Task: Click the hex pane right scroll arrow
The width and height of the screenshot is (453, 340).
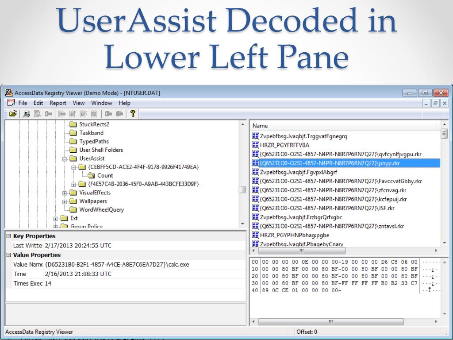Action: point(436,321)
